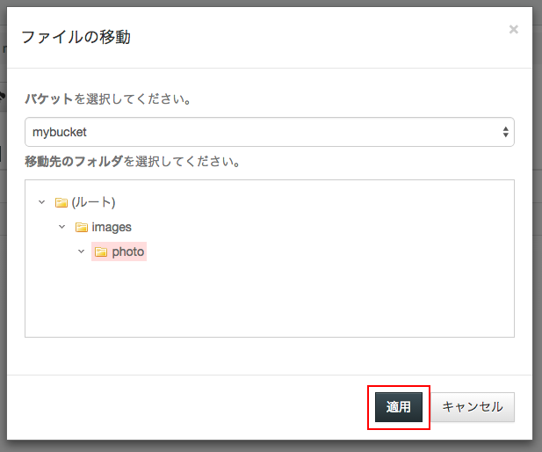Open the mybucket bucket dropdown

[270, 132]
